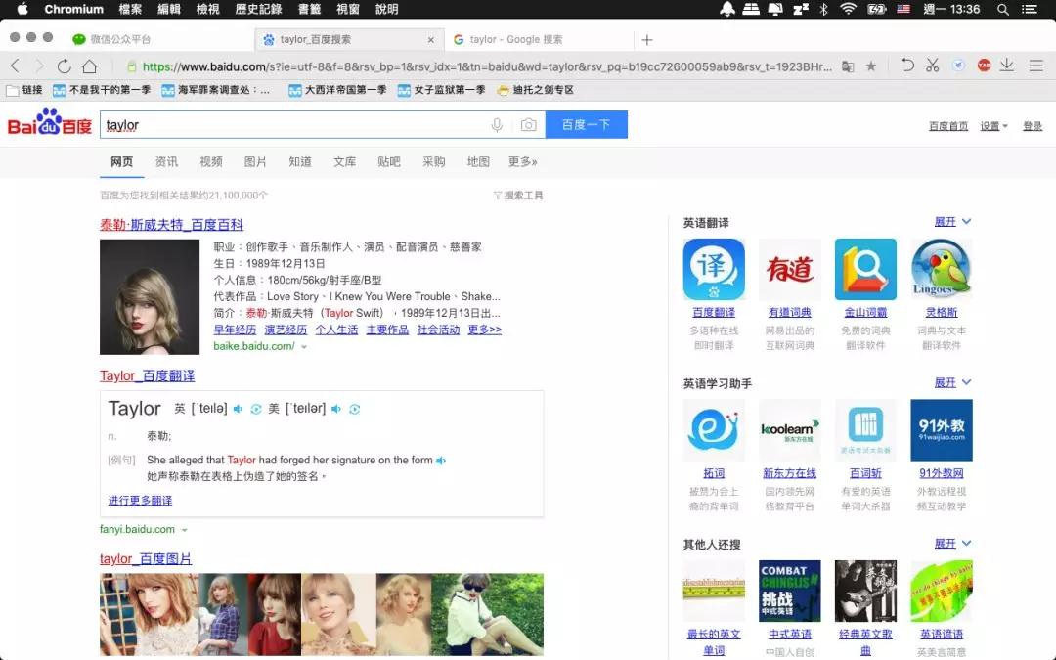1056x660 pixels.
Task: Open the 设置 dropdown
Action: click(x=993, y=126)
